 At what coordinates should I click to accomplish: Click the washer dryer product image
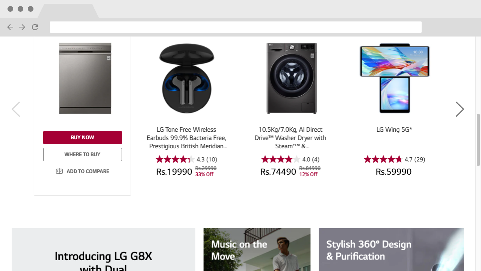(291, 78)
